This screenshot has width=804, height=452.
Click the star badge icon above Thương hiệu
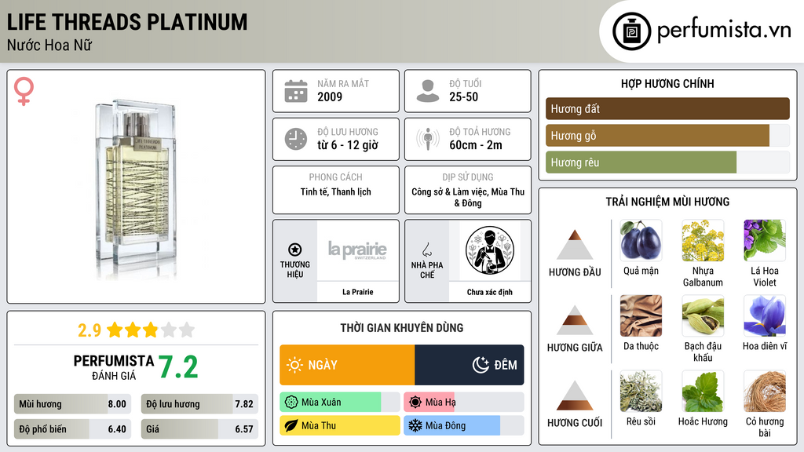point(295,250)
